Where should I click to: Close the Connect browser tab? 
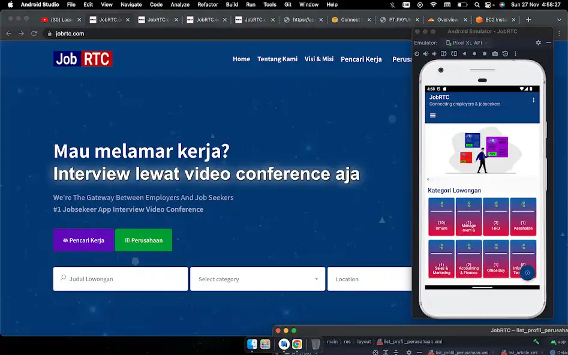coord(369,20)
